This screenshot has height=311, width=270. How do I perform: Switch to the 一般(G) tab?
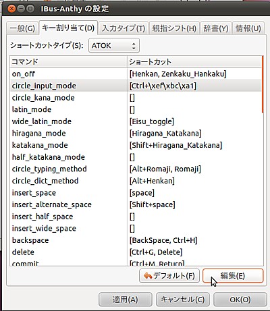[x=22, y=28]
